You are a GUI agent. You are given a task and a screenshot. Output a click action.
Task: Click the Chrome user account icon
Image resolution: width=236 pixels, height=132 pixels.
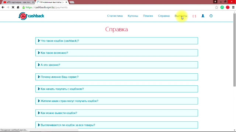[x=215, y=1]
